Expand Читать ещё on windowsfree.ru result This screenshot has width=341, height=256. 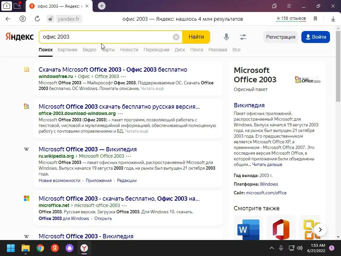tap(152, 88)
